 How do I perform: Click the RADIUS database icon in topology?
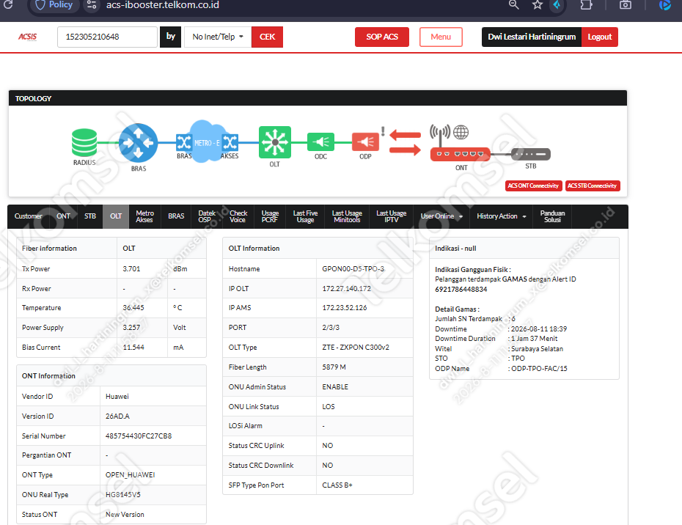tap(84, 142)
